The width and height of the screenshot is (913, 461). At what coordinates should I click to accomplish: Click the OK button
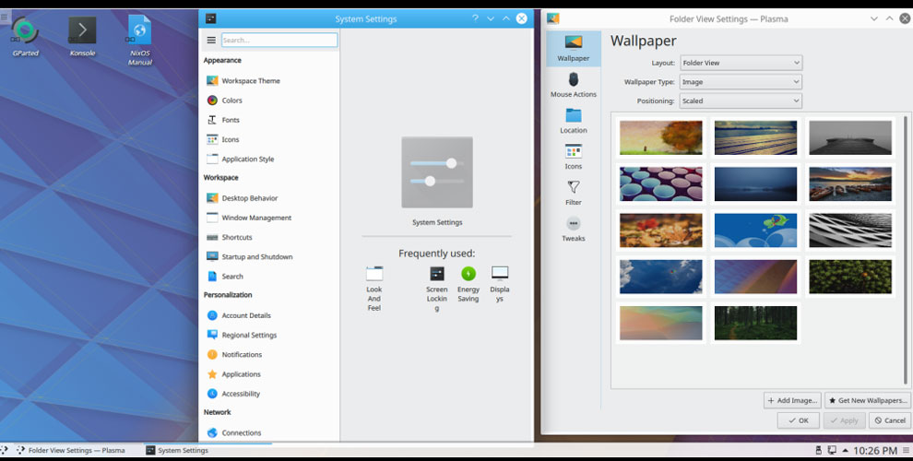tap(799, 420)
